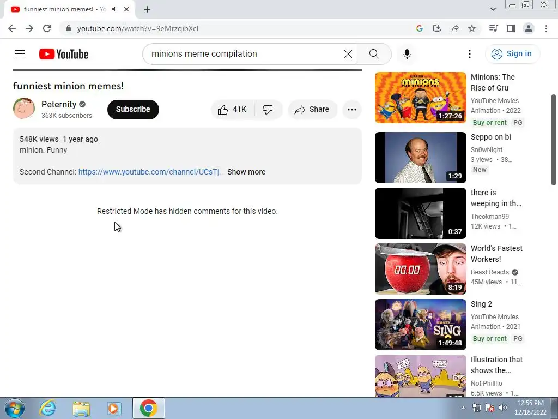Click the 548K views text

coord(39,139)
